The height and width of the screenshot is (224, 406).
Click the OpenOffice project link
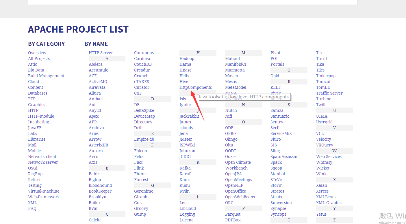pyautogui.click(x=236, y=191)
